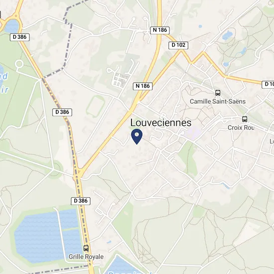Image resolution: width=274 pixels, height=274 pixels.
Task: Click the oval sports track outline
Action: coord(96,107)
